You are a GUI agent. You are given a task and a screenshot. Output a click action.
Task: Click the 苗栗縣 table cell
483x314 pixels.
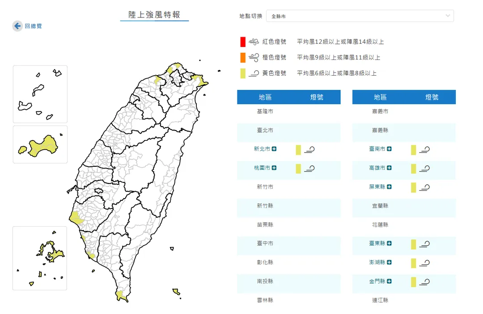[x=265, y=225]
